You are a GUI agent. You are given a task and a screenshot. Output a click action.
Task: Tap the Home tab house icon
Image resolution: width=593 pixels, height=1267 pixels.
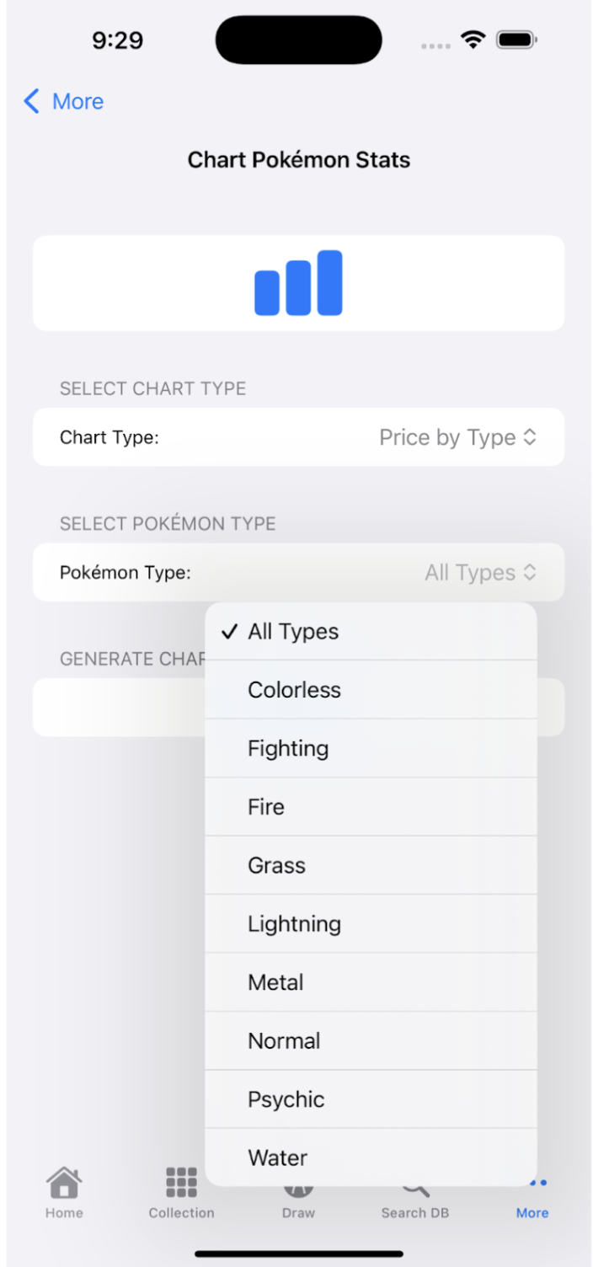(64, 1183)
